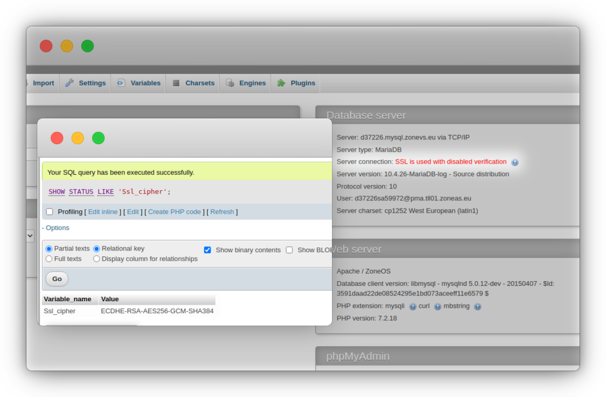This screenshot has height=397, width=606.
Task: Click the Charsets list icon
Action: click(x=176, y=83)
